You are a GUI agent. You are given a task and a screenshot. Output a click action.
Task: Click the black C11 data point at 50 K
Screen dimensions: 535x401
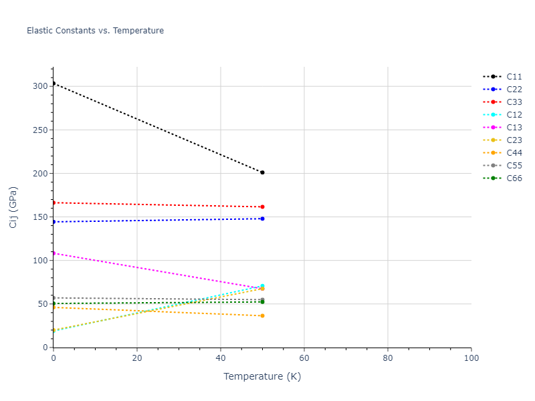(262, 172)
